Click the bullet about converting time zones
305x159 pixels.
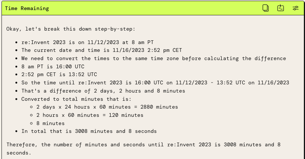(x=154, y=59)
